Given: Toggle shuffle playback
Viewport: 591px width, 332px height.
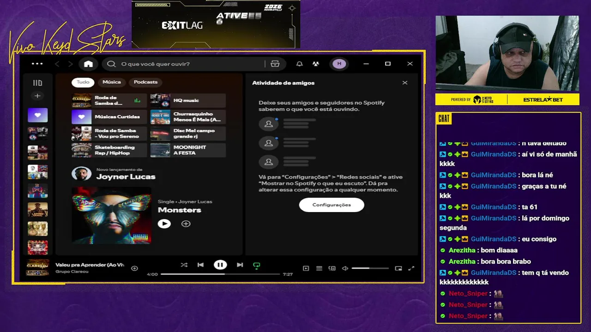Looking at the screenshot, I should pos(184,265).
